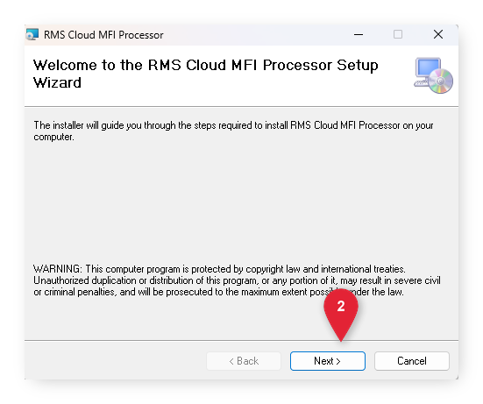This screenshot has height=404, width=483.
Task: Cancel the RMS Cloud MFI Processor installation
Action: [411, 360]
